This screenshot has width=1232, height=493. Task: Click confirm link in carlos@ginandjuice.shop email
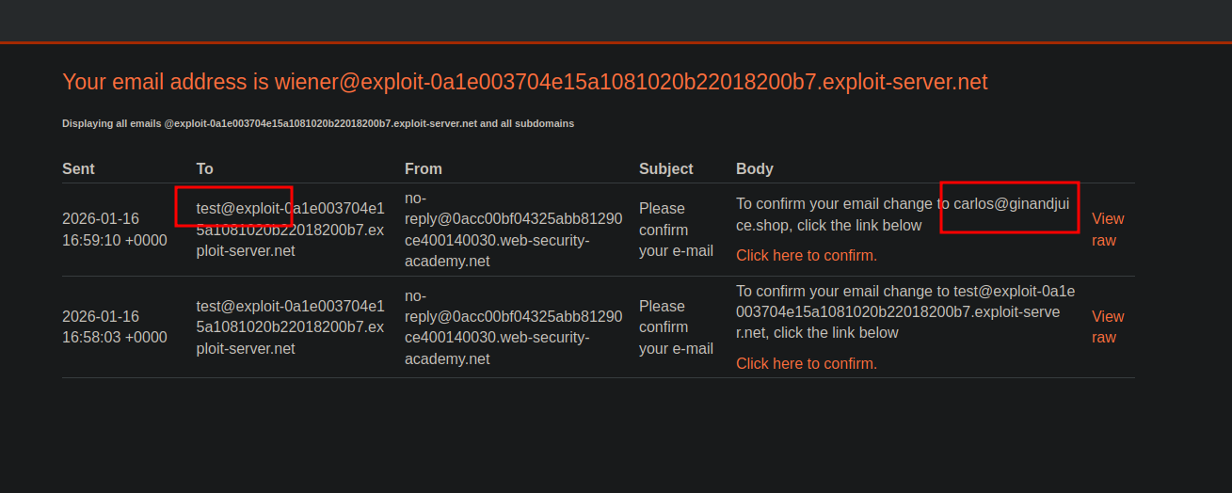(806, 255)
